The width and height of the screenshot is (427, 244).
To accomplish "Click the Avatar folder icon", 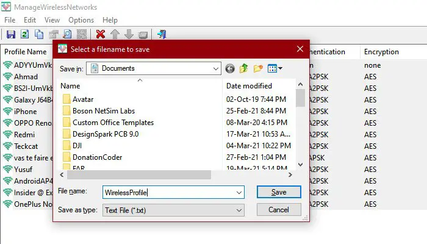I will [66, 99].
